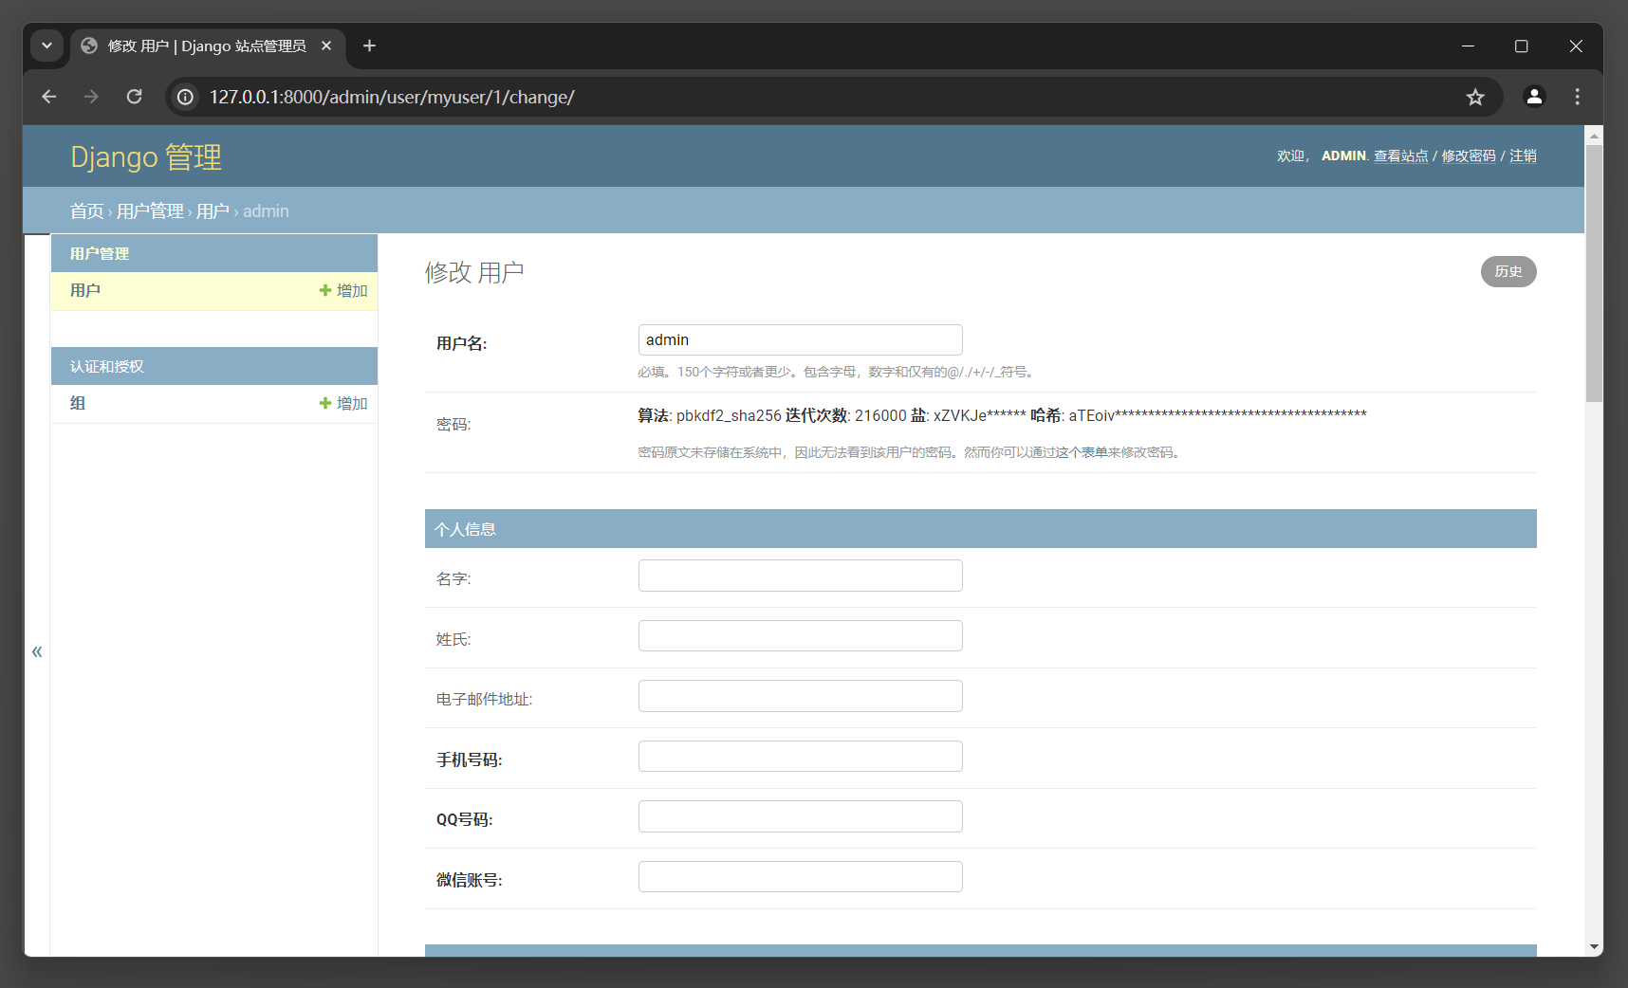Click the Django 管理 site title
Screen dimensions: 1628x988
click(146, 156)
